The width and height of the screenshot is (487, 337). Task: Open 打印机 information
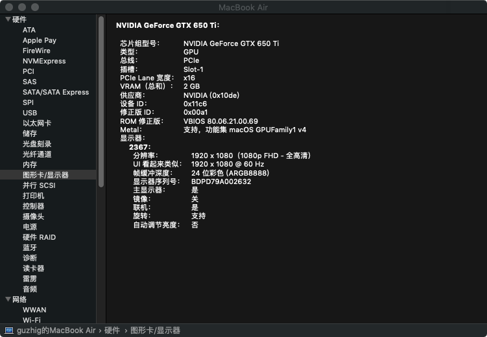33,196
